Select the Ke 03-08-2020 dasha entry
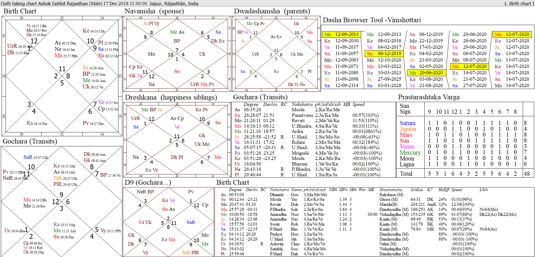This screenshot has width=535, height=257. [426, 79]
